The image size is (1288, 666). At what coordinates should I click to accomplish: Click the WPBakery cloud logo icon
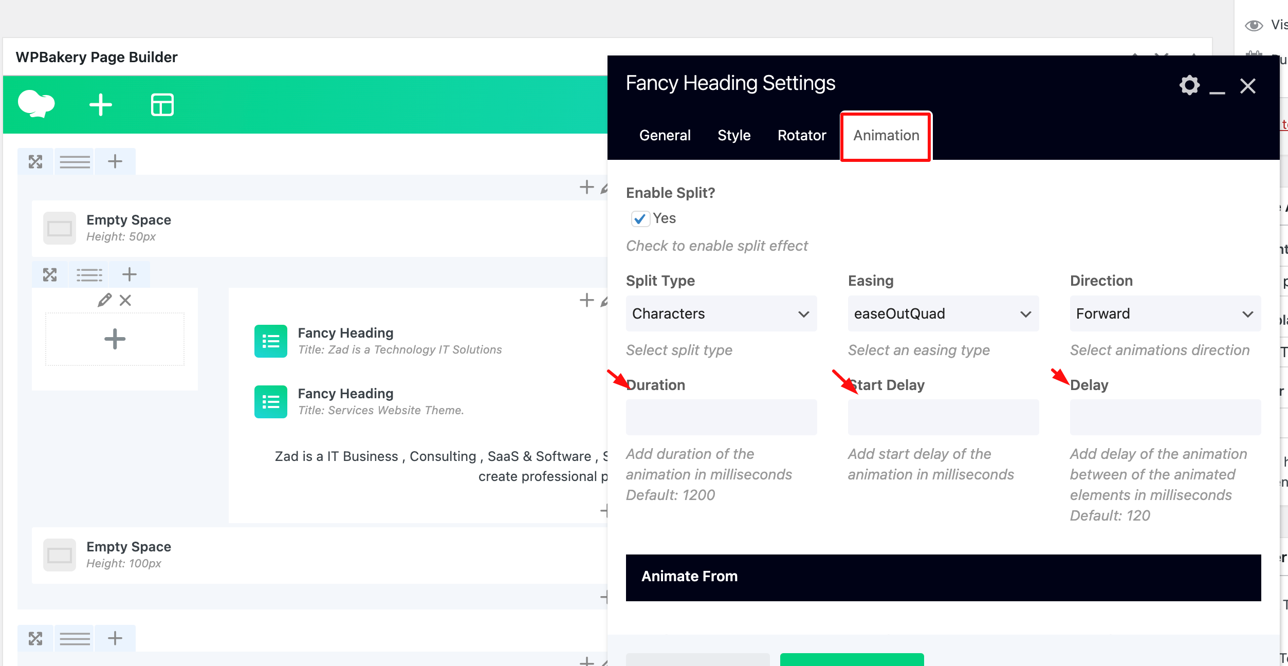(x=36, y=104)
